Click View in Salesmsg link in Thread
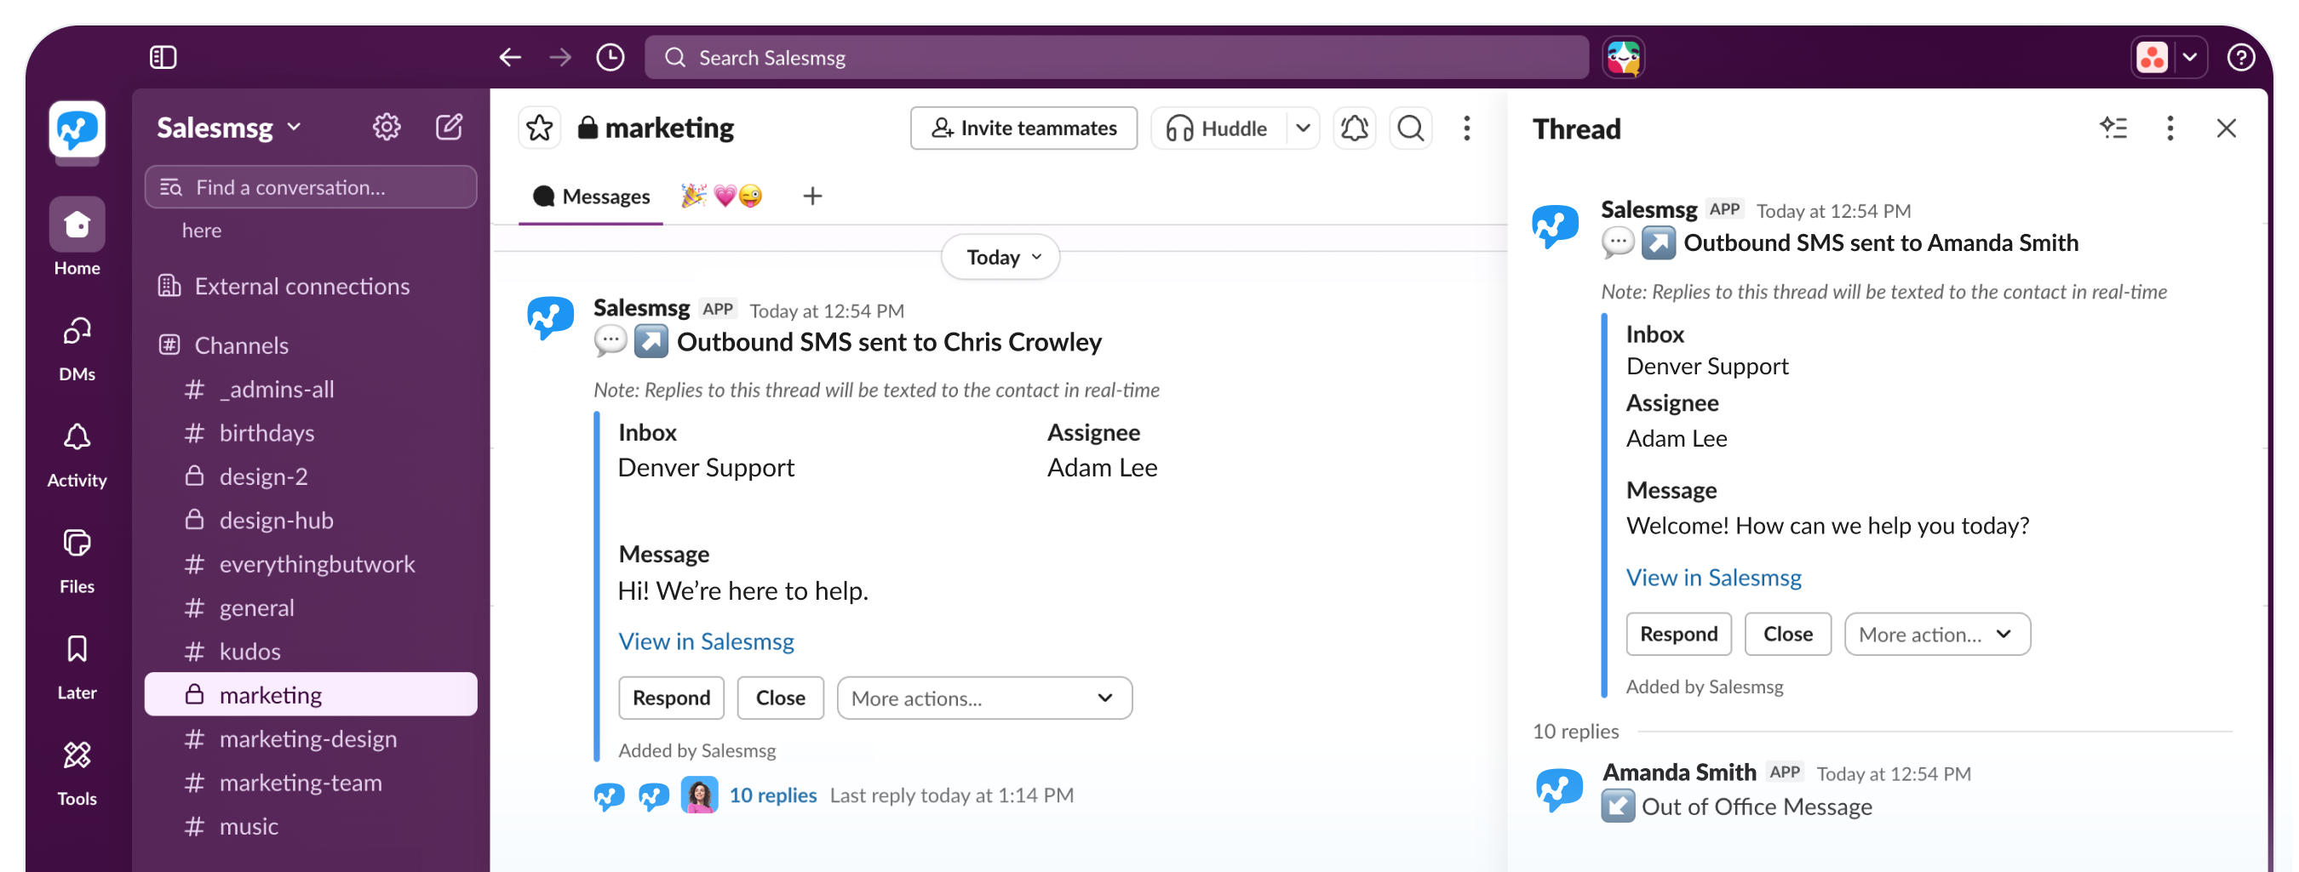Viewport: 2299px width, 872px height. pos(1713,578)
